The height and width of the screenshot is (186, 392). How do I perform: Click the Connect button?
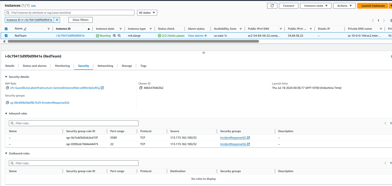(288, 6)
